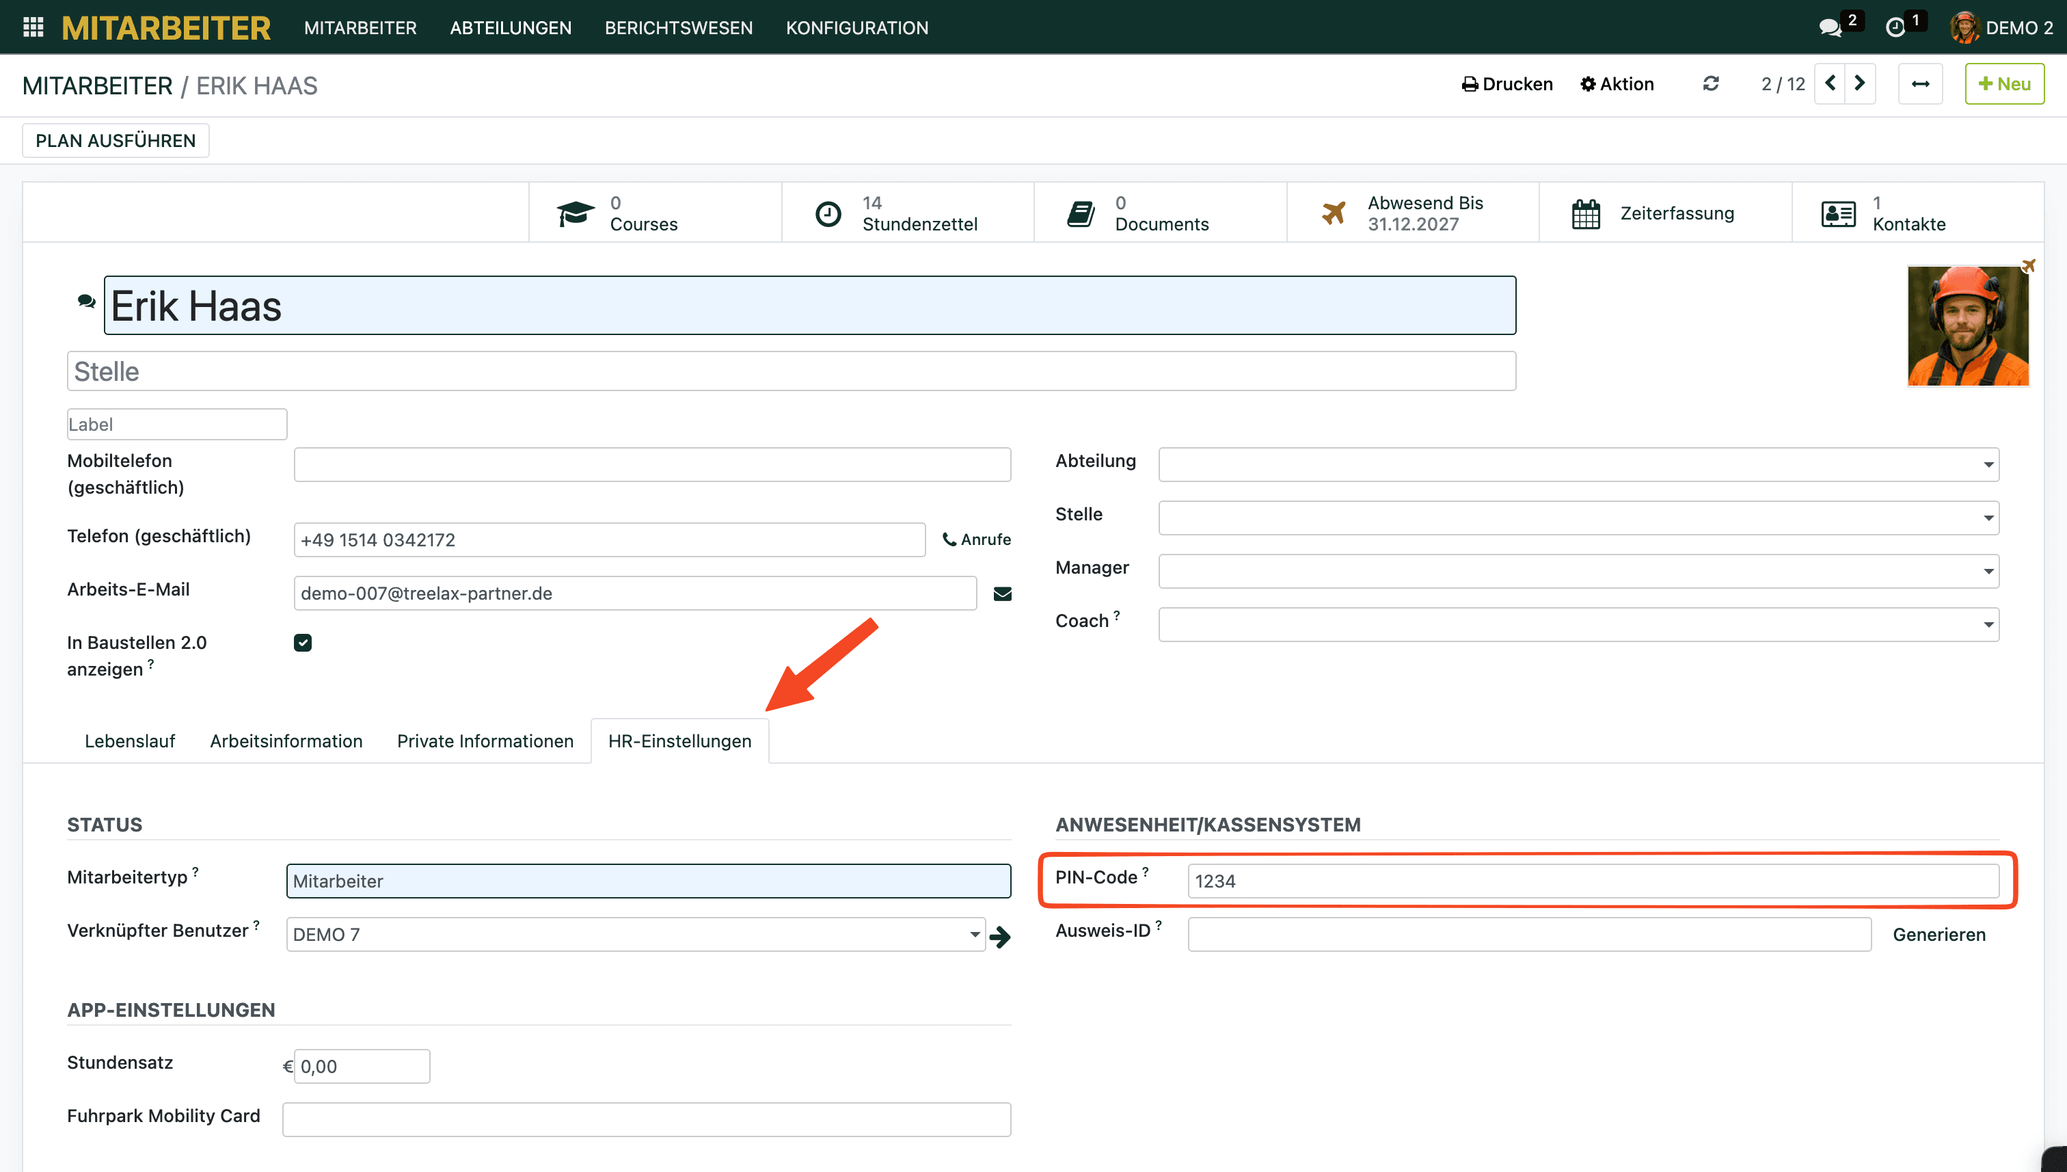Viewport: 2067px width, 1172px height.
Task: Open the Berichtswesen menu
Action: point(678,27)
